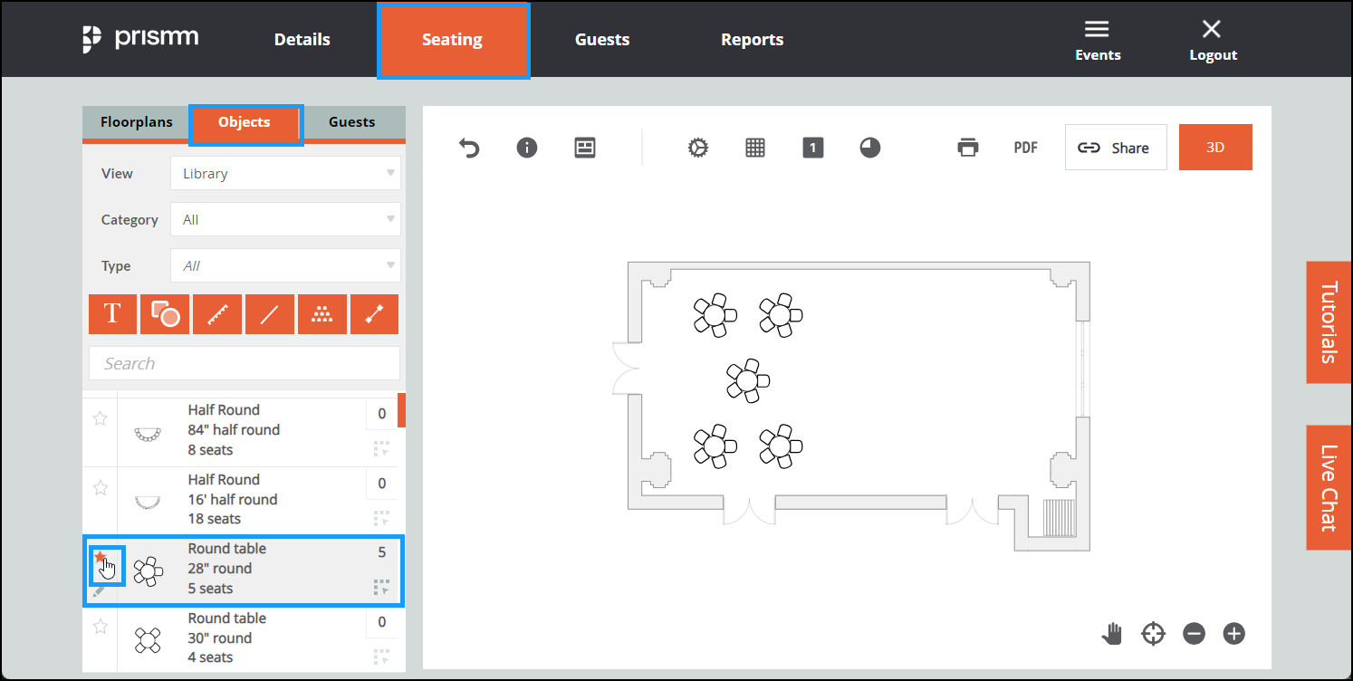
Task: Select the line drawing tool
Action: pyautogui.click(x=269, y=314)
